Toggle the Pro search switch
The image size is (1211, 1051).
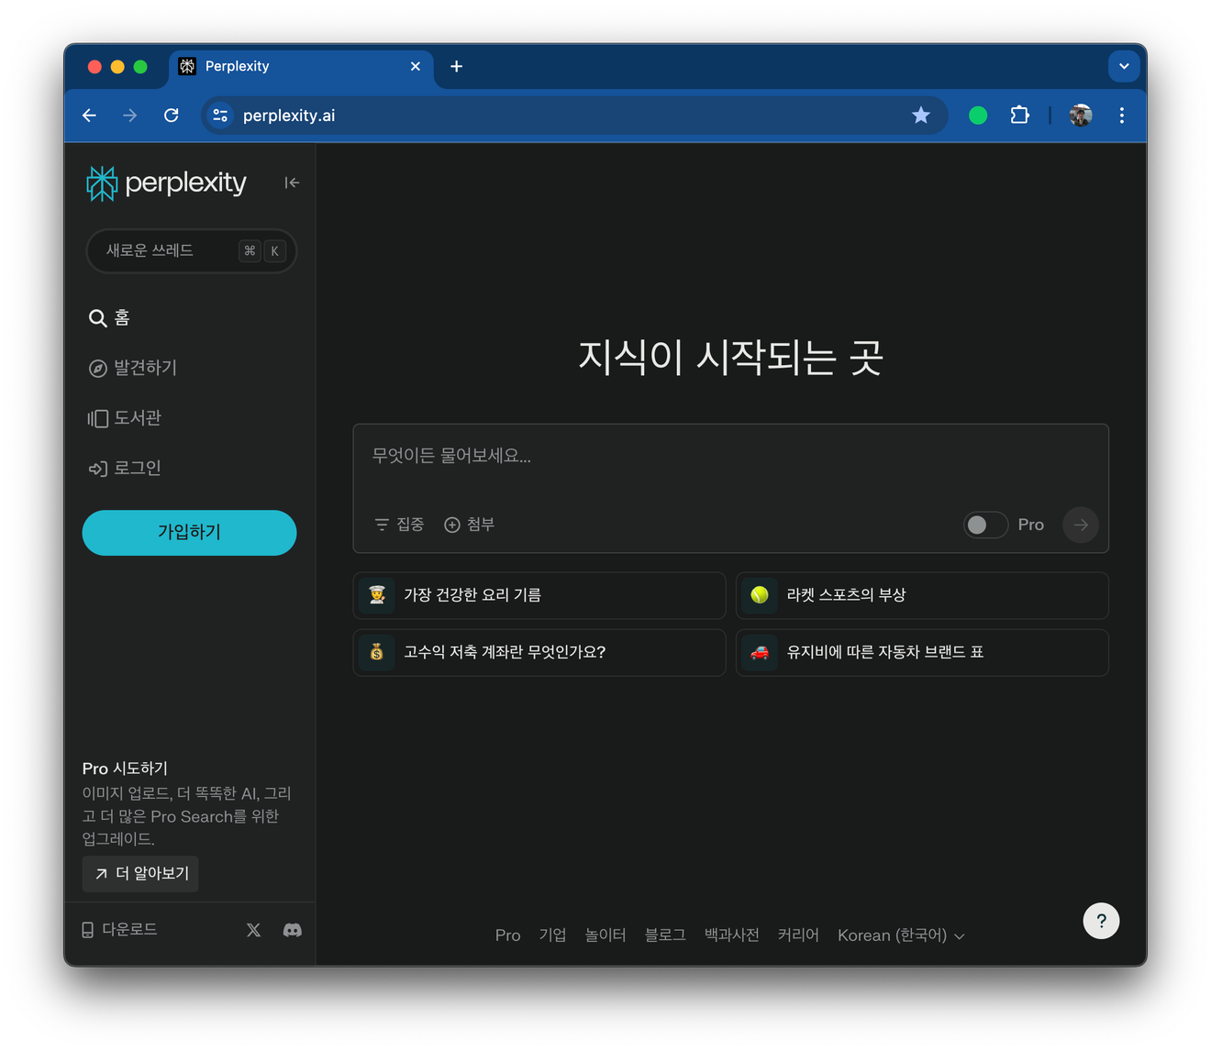point(985,525)
